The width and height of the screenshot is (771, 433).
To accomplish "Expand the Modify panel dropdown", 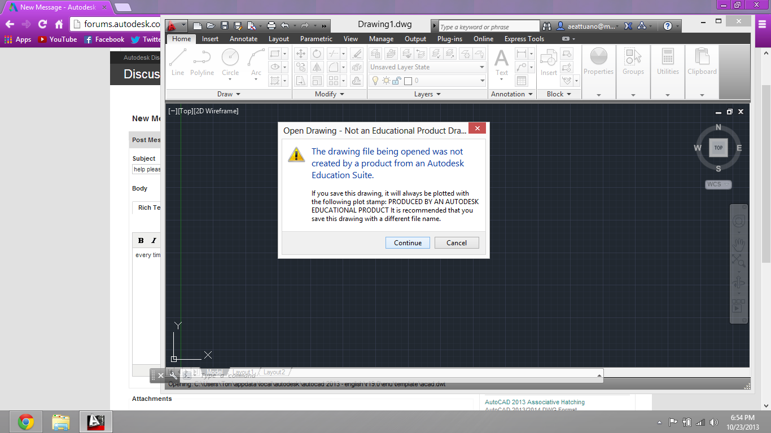I will (330, 94).
